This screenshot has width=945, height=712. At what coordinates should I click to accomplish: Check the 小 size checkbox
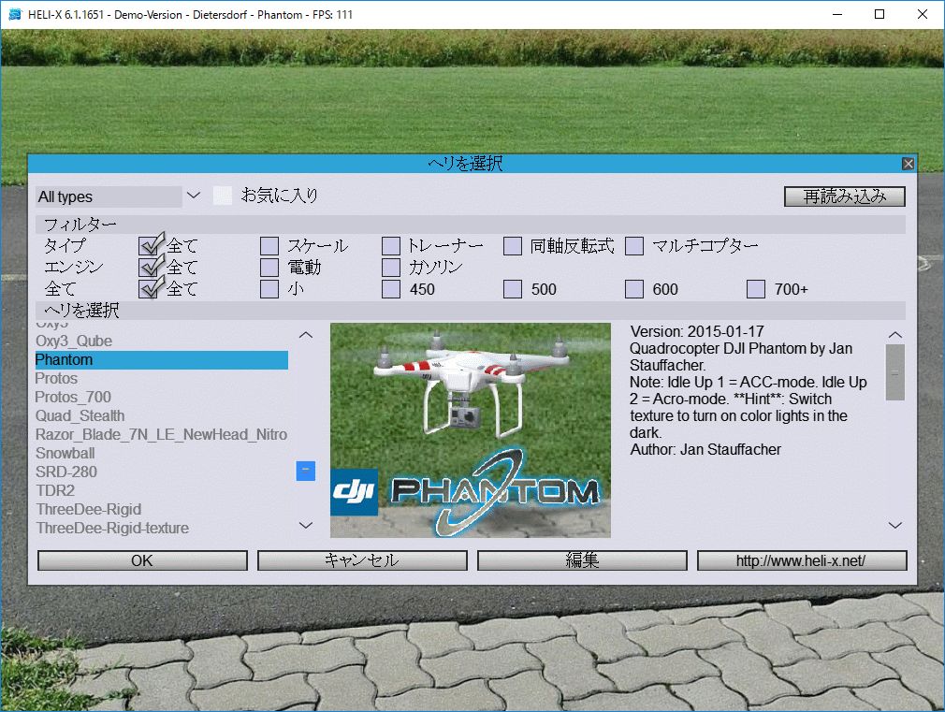269,289
